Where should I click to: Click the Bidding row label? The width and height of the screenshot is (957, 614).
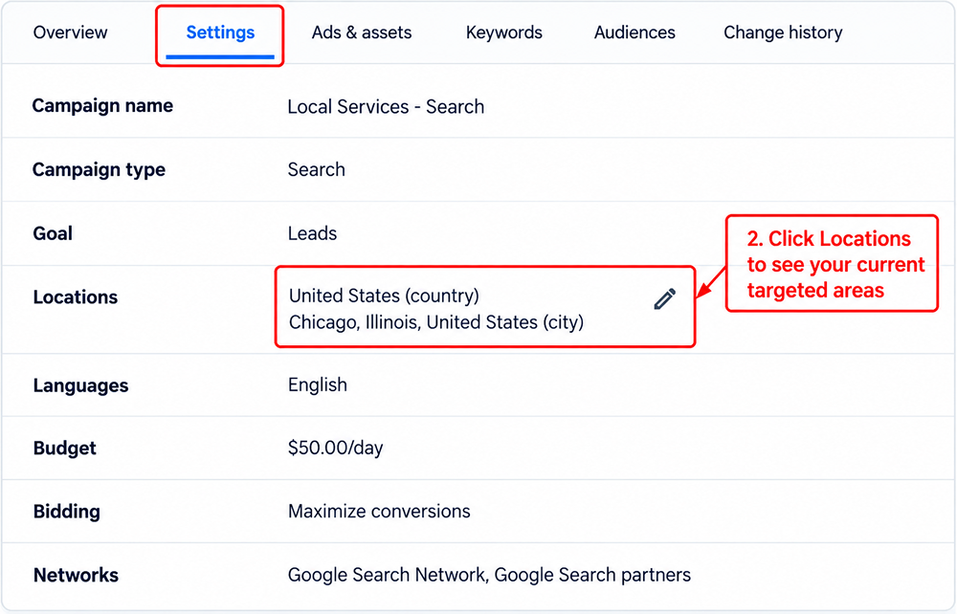(x=67, y=512)
